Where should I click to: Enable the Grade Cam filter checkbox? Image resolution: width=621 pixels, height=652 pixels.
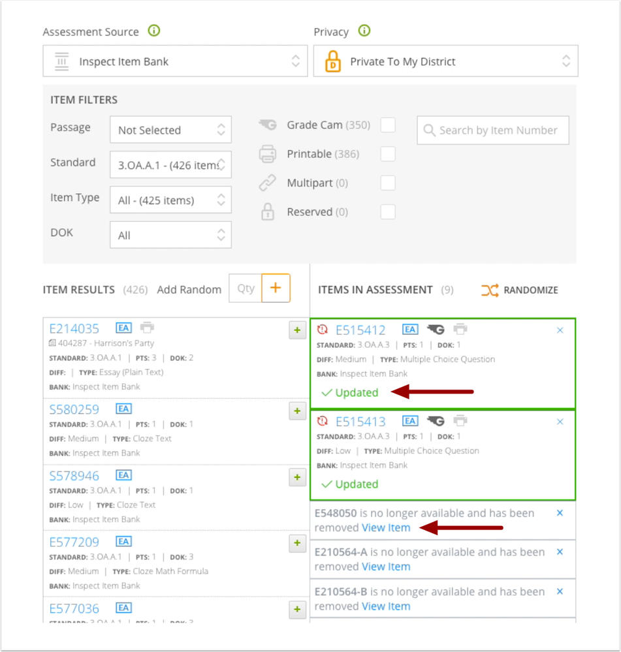click(x=388, y=125)
